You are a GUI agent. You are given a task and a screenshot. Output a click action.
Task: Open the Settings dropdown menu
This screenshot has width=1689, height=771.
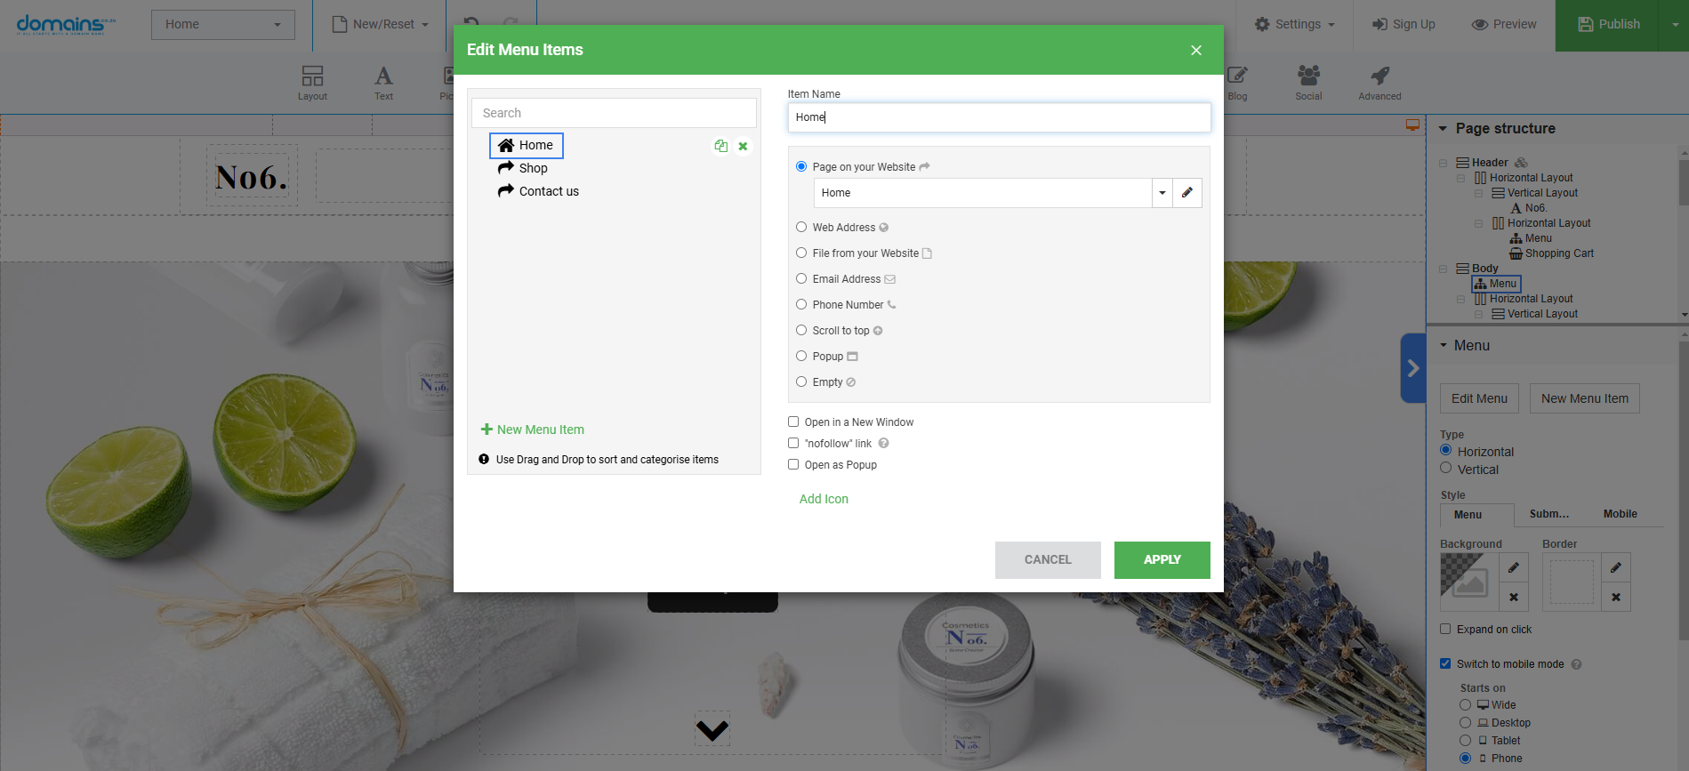point(1294,25)
